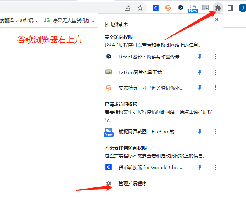Select Fatkun图片批量下载 in extensions list
Screen dimensions: 246x198
point(140,72)
